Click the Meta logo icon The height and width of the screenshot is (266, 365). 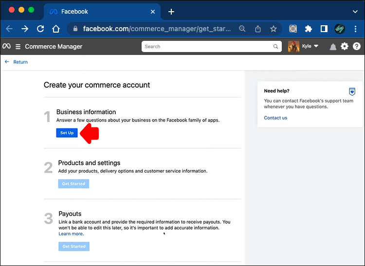coord(6,47)
